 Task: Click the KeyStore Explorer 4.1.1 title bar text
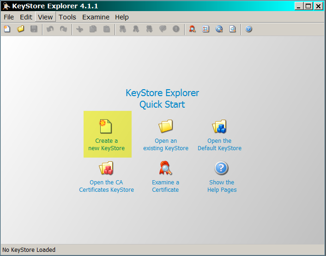55,6
